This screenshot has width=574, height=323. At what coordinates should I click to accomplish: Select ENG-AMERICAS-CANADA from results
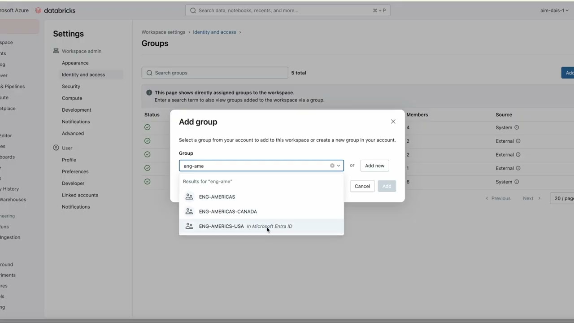tap(228, 211)
